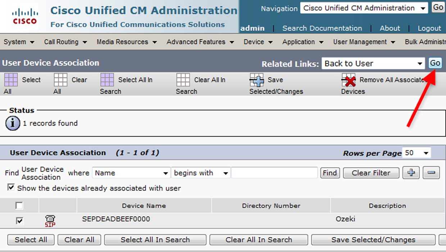
Task: Open the About link
Action: [390, 28]
